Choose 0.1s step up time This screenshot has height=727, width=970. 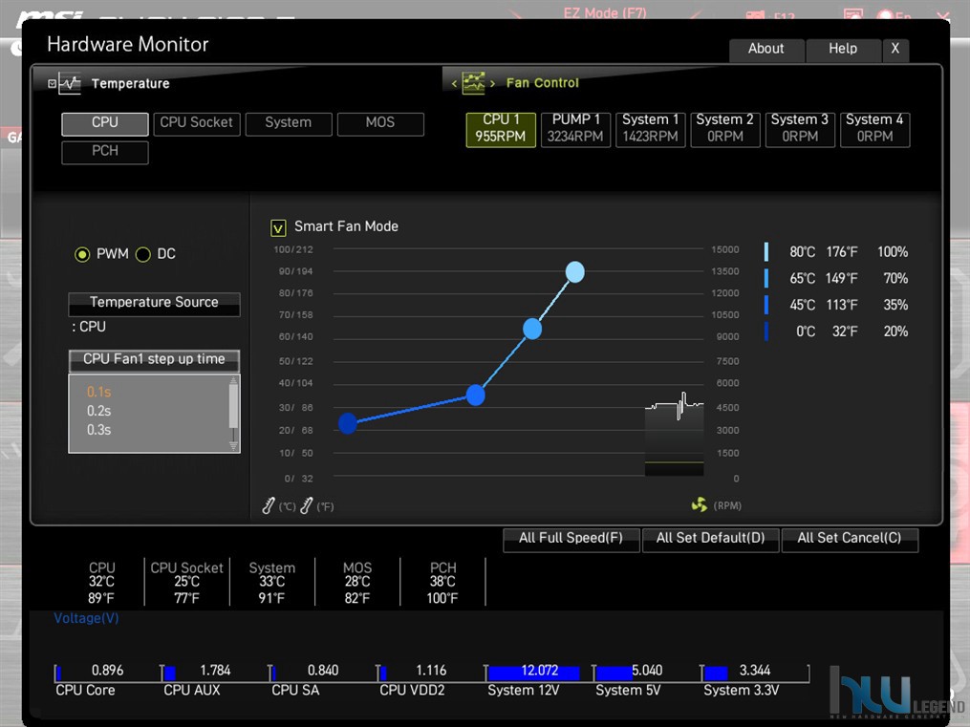[x=99, y=392]
